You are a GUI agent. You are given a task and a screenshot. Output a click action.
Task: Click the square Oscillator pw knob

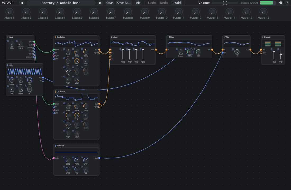68,115
